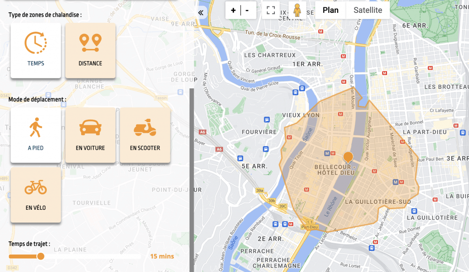
Task: Click the orange destination pin on the map
Action: [347, 156]
